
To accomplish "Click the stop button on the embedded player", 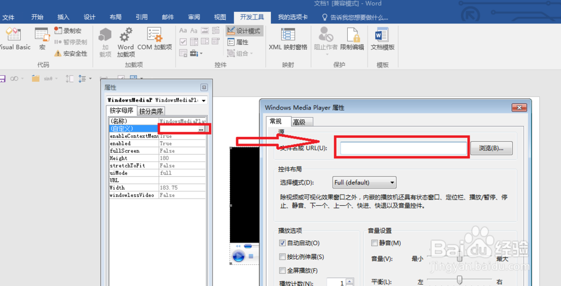I will (251, 256).
